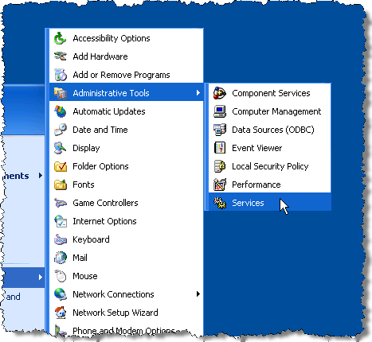
Task: Open Network Setup Wizard
Action: click(127, 313)
